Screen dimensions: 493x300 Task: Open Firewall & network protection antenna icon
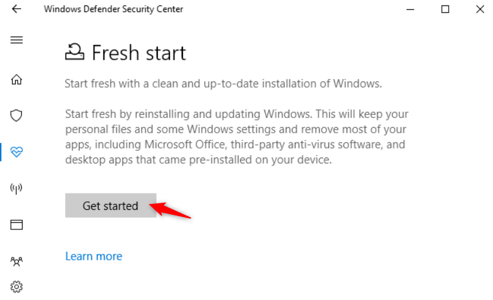[x=16, y=189]
